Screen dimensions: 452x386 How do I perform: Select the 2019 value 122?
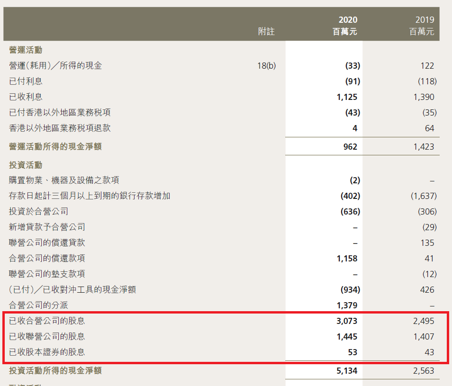tap(427, 66)
